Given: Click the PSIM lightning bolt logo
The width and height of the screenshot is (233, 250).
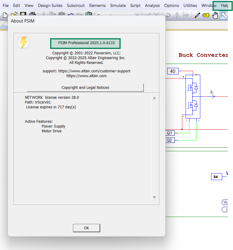Looking at the screenshot, I should 23,43.
